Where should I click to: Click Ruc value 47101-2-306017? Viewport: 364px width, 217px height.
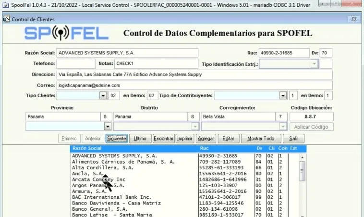click(x=220, y=197)
